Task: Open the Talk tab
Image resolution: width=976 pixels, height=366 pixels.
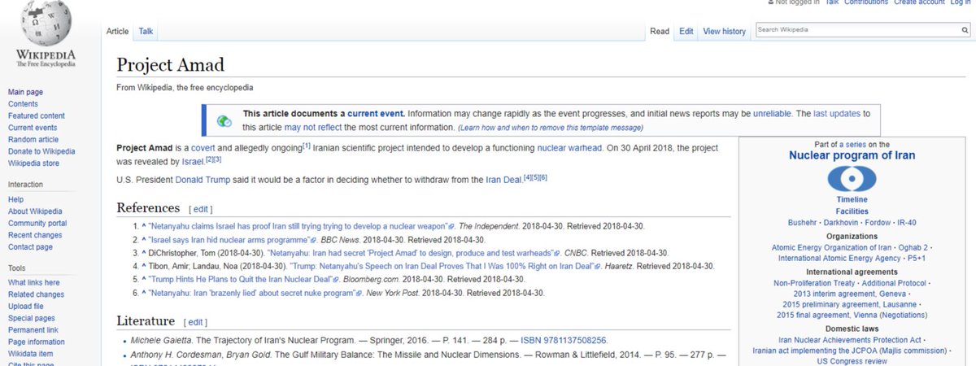Action: tap(146, 31)
